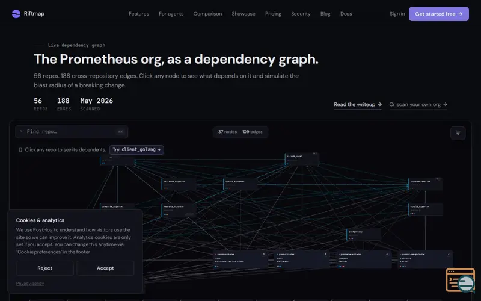
Task: Select the consul_exporter graph node
Action: click(240, 184)
